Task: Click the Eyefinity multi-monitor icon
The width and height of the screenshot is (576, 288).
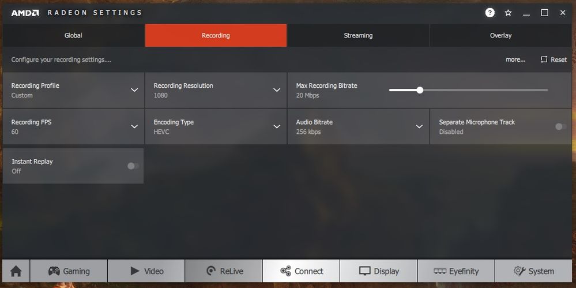Action: coord(440,271)
